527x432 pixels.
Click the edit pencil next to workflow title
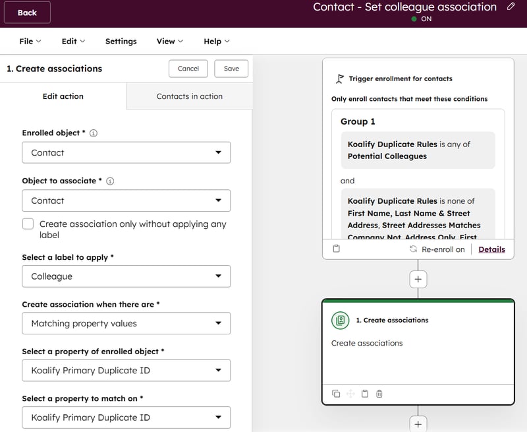click(x=512, y=7)
